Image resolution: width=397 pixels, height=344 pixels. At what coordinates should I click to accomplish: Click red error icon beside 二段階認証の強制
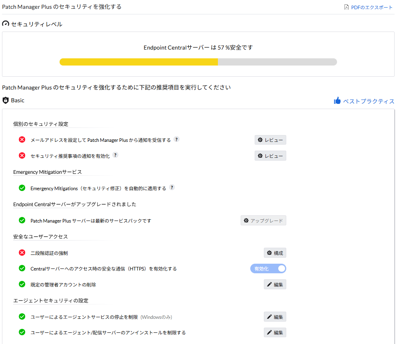pos(22,253)
